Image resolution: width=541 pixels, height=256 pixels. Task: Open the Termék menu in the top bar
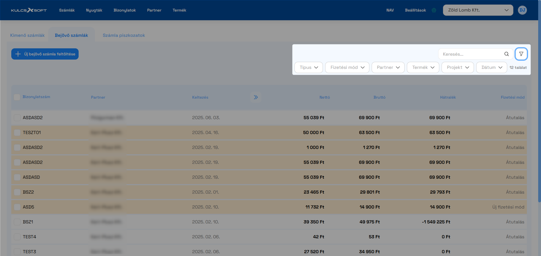point(179,10)
